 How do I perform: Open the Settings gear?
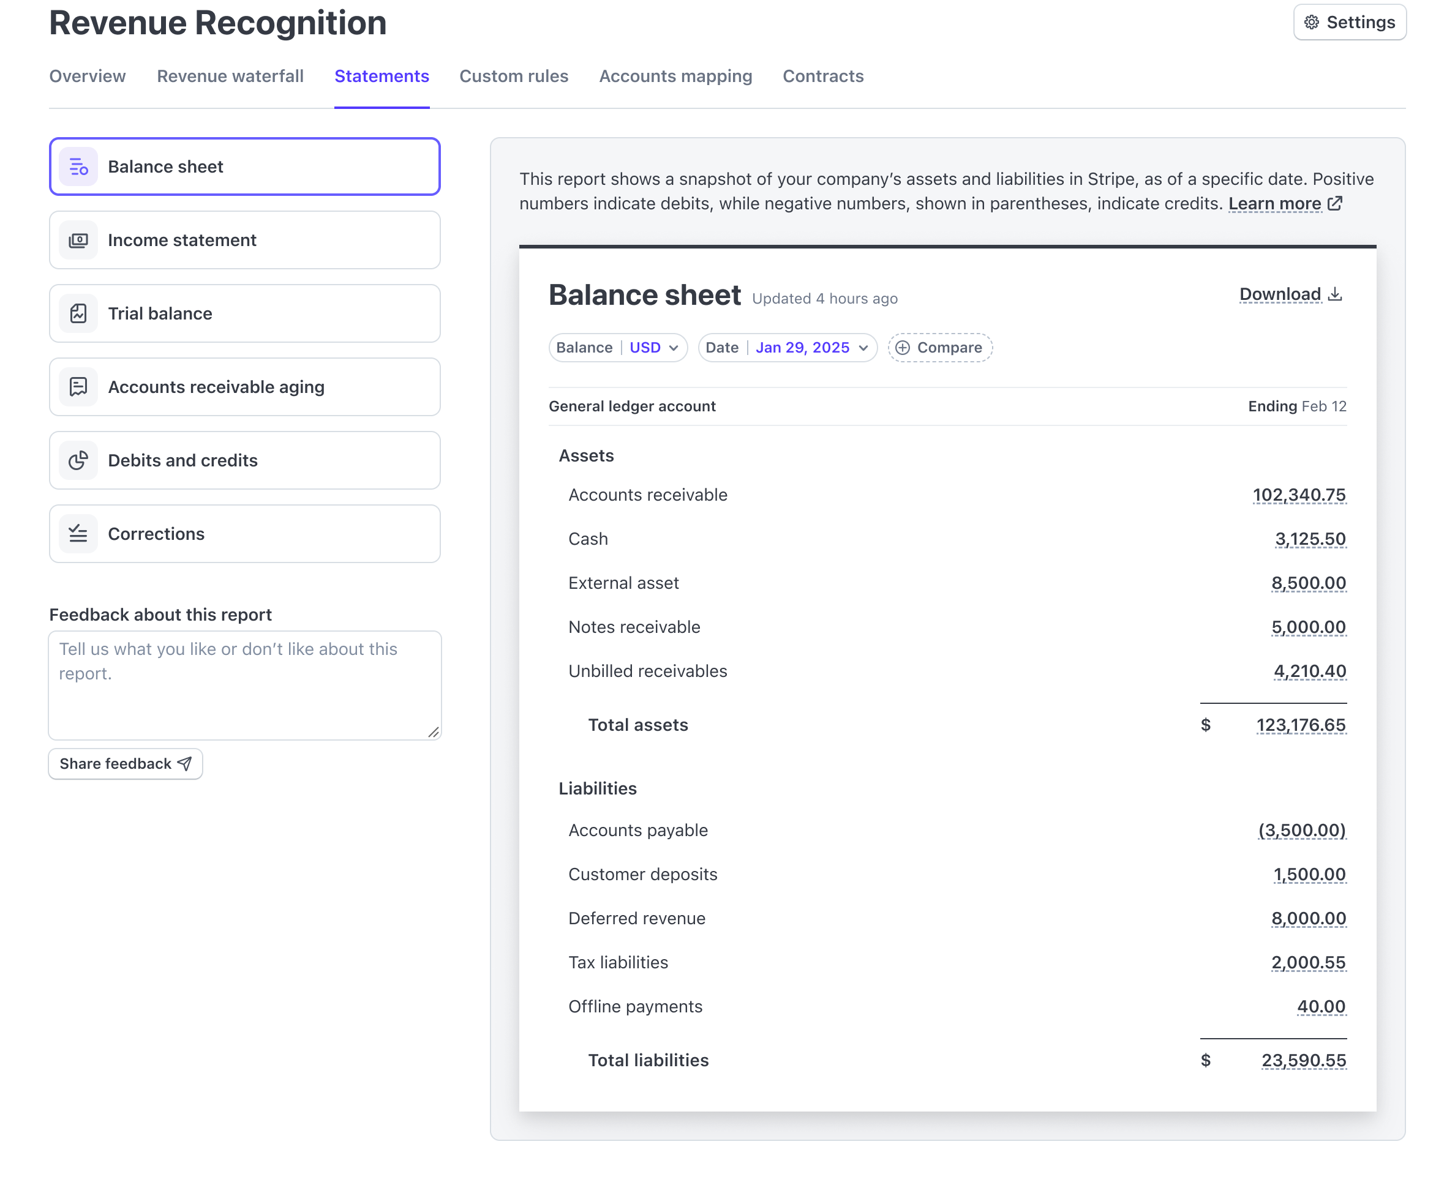point(1312,21)
